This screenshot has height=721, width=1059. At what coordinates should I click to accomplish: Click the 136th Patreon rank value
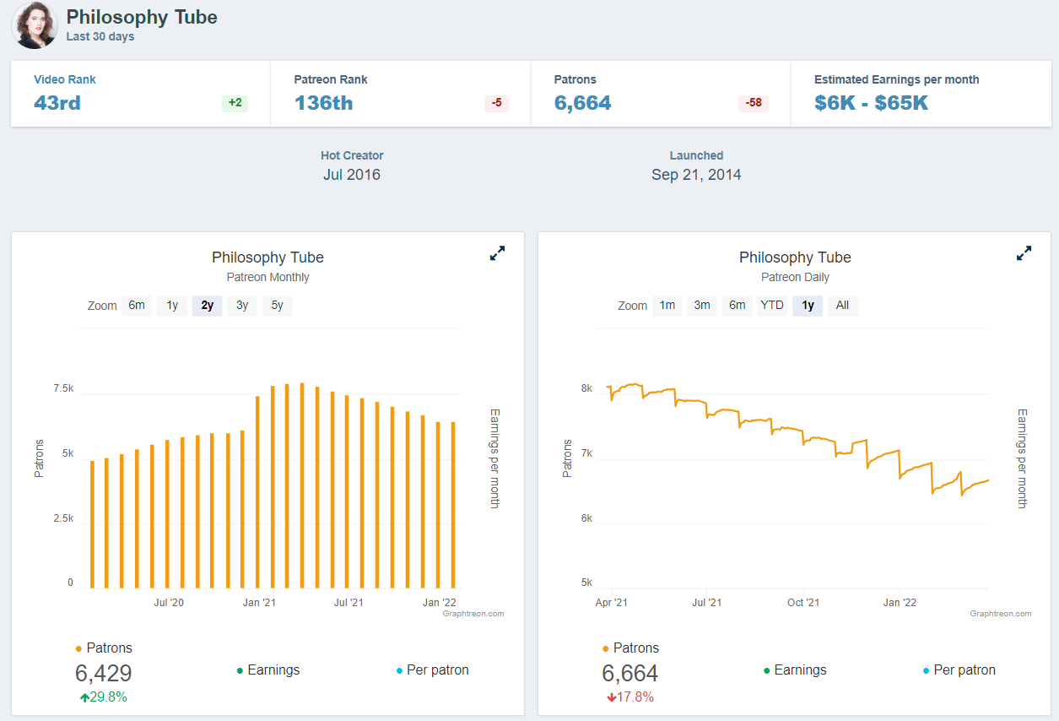point(324,103)
